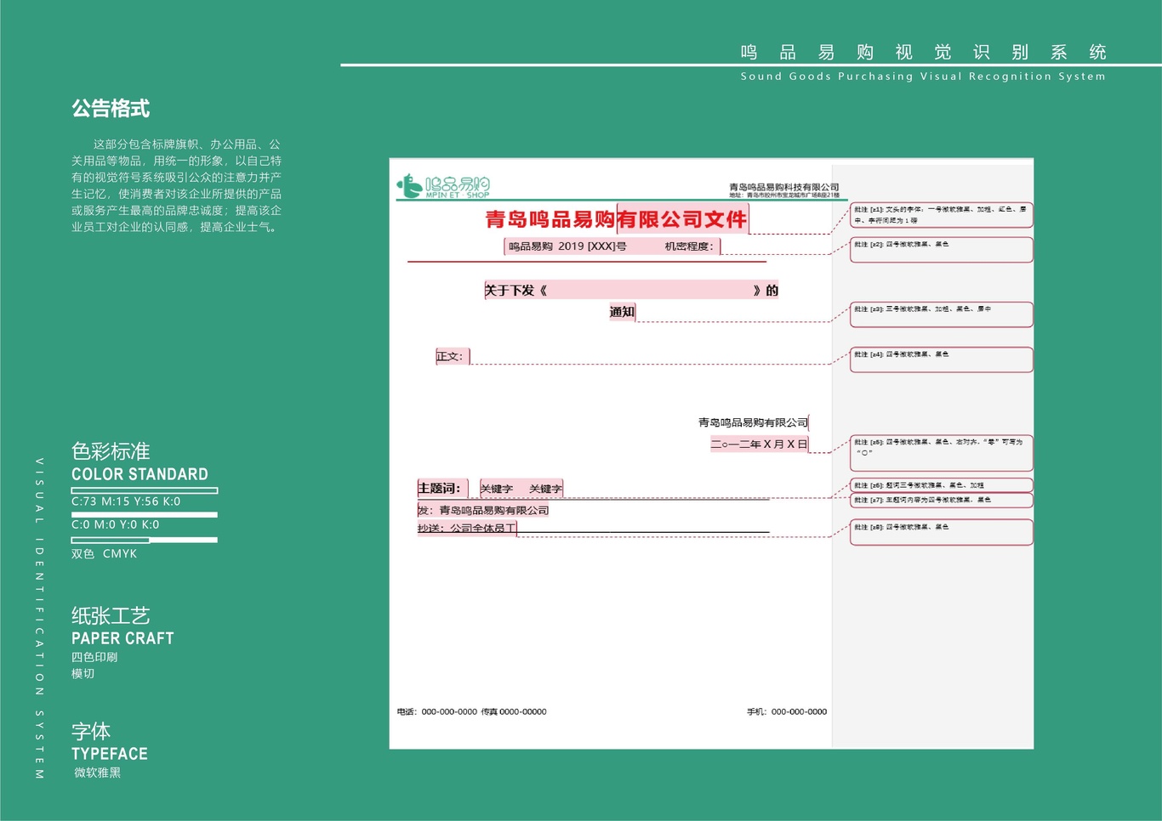1162x821 pixels.
Task: Click comment box 批注 [z7]
Action: (x=941, y=501)
